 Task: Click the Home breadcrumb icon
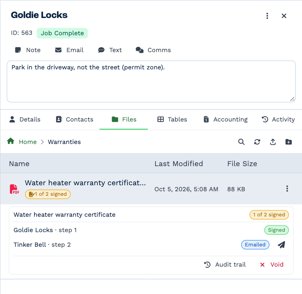(10, 141)
